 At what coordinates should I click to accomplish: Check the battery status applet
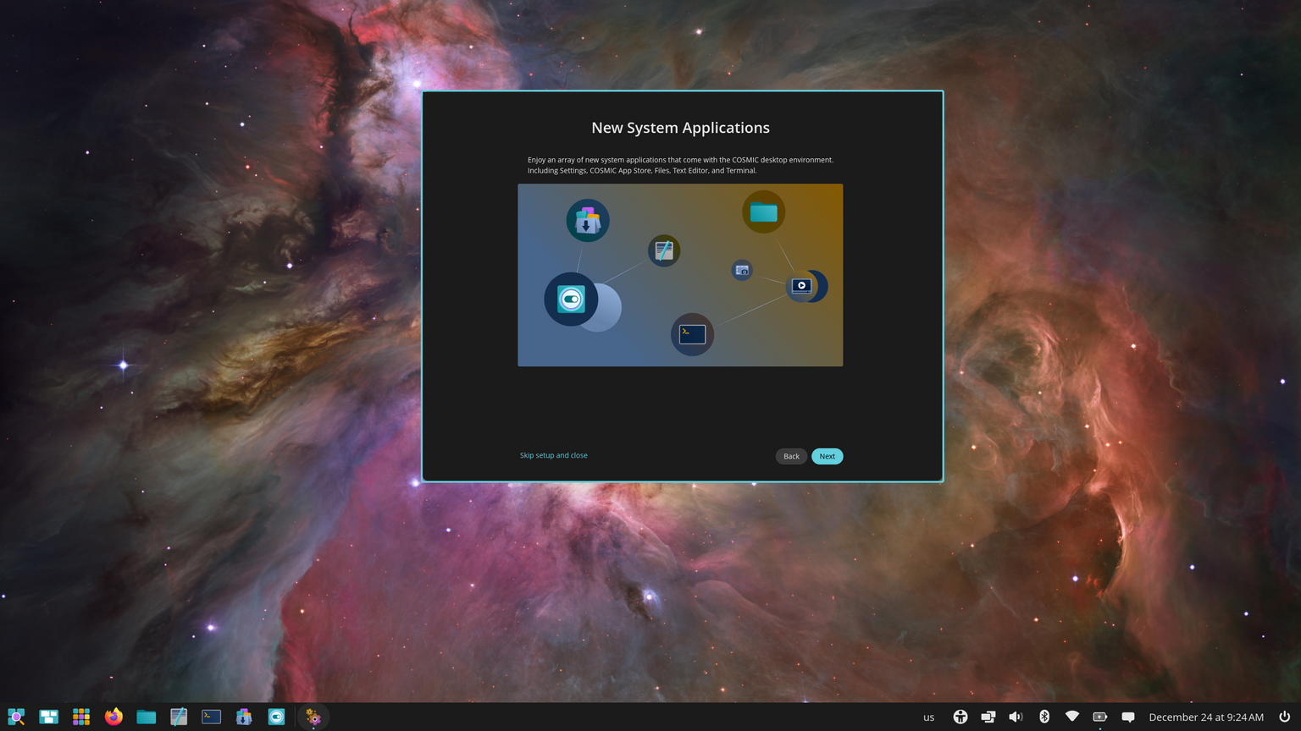[x=1100, y=717]
